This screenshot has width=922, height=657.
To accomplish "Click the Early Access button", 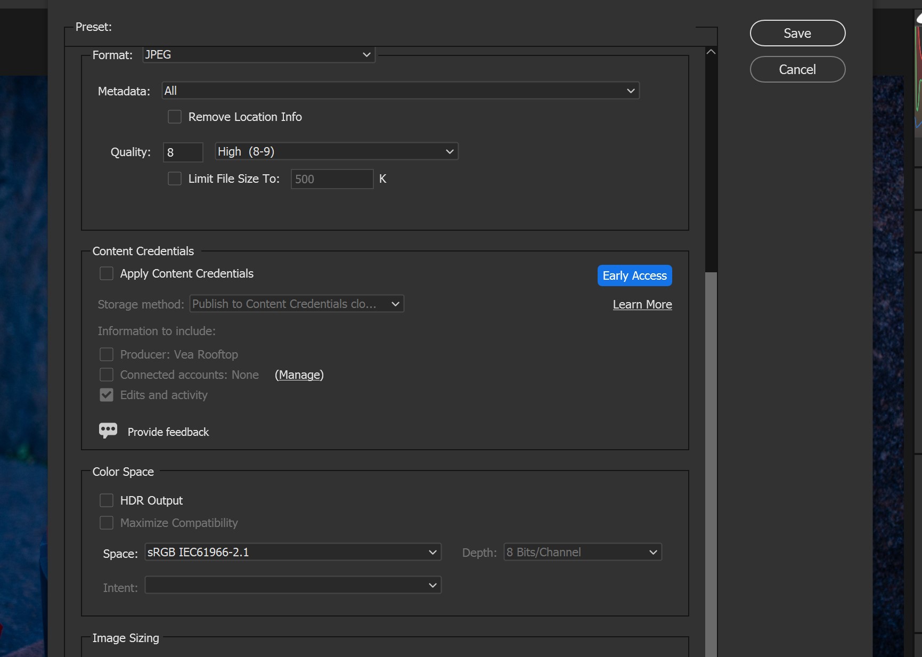I will (634, 275).
